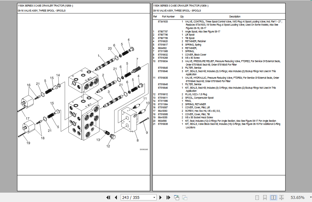Viewport: 312px width, 202px height.
Task: Select part number 864-5060
Action: (163, 111)
